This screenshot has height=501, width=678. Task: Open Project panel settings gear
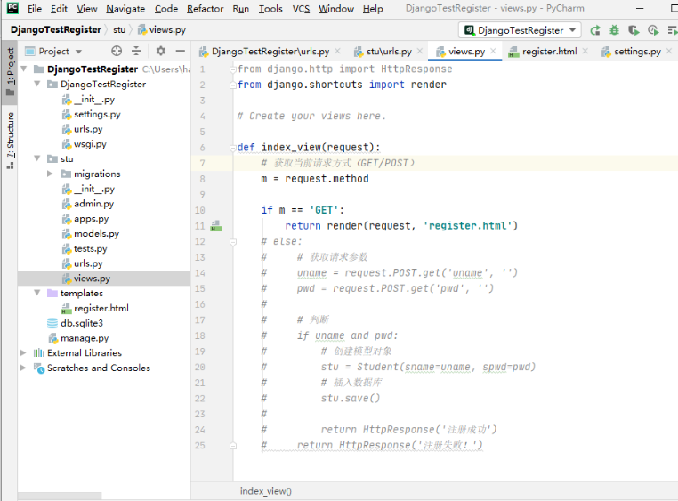tap(161, 52)
